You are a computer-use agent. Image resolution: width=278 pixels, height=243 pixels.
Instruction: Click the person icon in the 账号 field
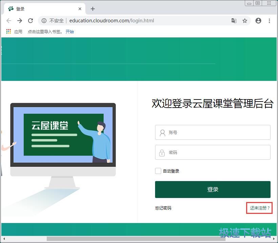162,132
